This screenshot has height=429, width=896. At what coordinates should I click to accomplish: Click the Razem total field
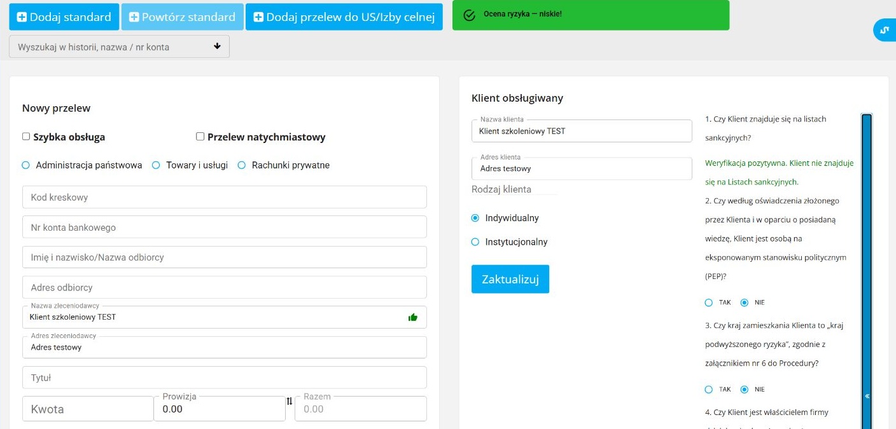click(361, 409)
